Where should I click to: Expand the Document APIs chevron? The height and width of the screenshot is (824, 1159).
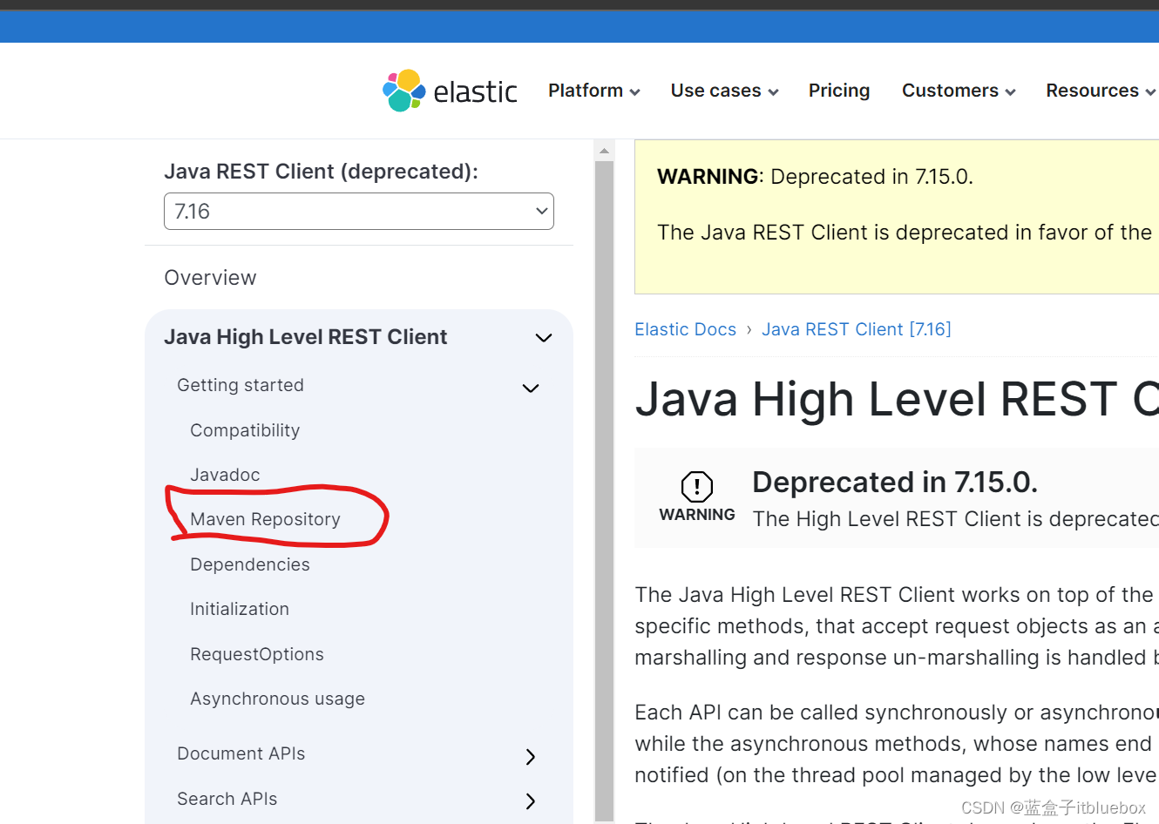(531, 756)
